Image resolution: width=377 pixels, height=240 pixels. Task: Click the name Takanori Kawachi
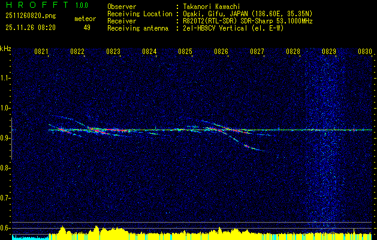coord(210,7)
